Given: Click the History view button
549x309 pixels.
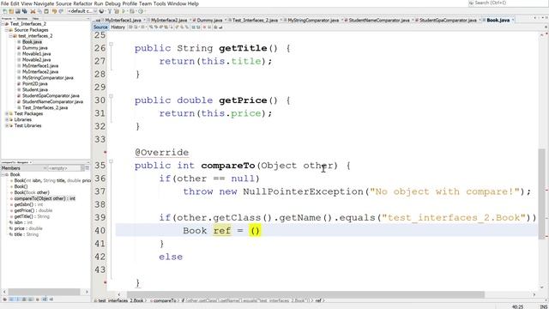Looking at the screenshot, I should 118,27.
